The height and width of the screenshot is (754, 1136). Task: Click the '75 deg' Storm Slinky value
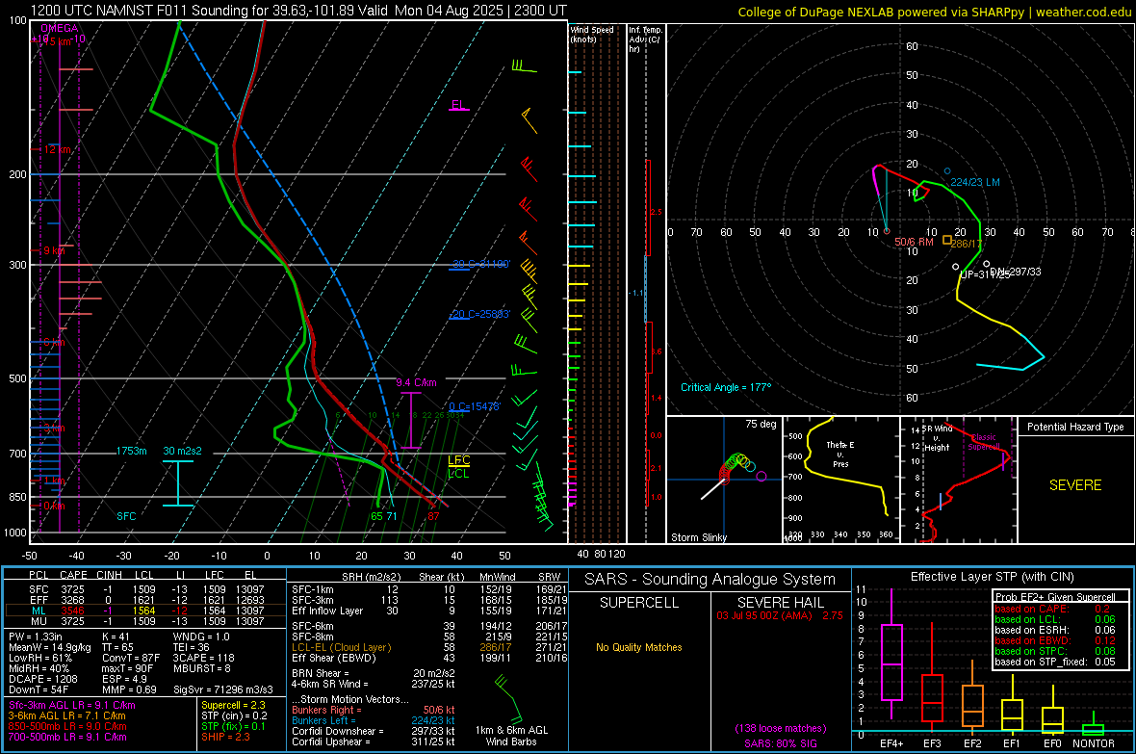pos(761,424)
